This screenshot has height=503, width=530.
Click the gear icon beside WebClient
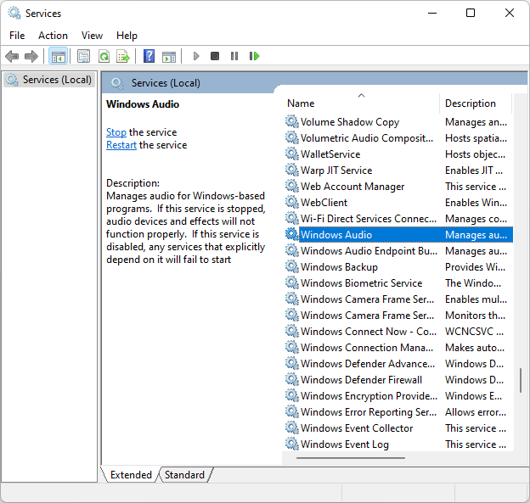[292, 202]
